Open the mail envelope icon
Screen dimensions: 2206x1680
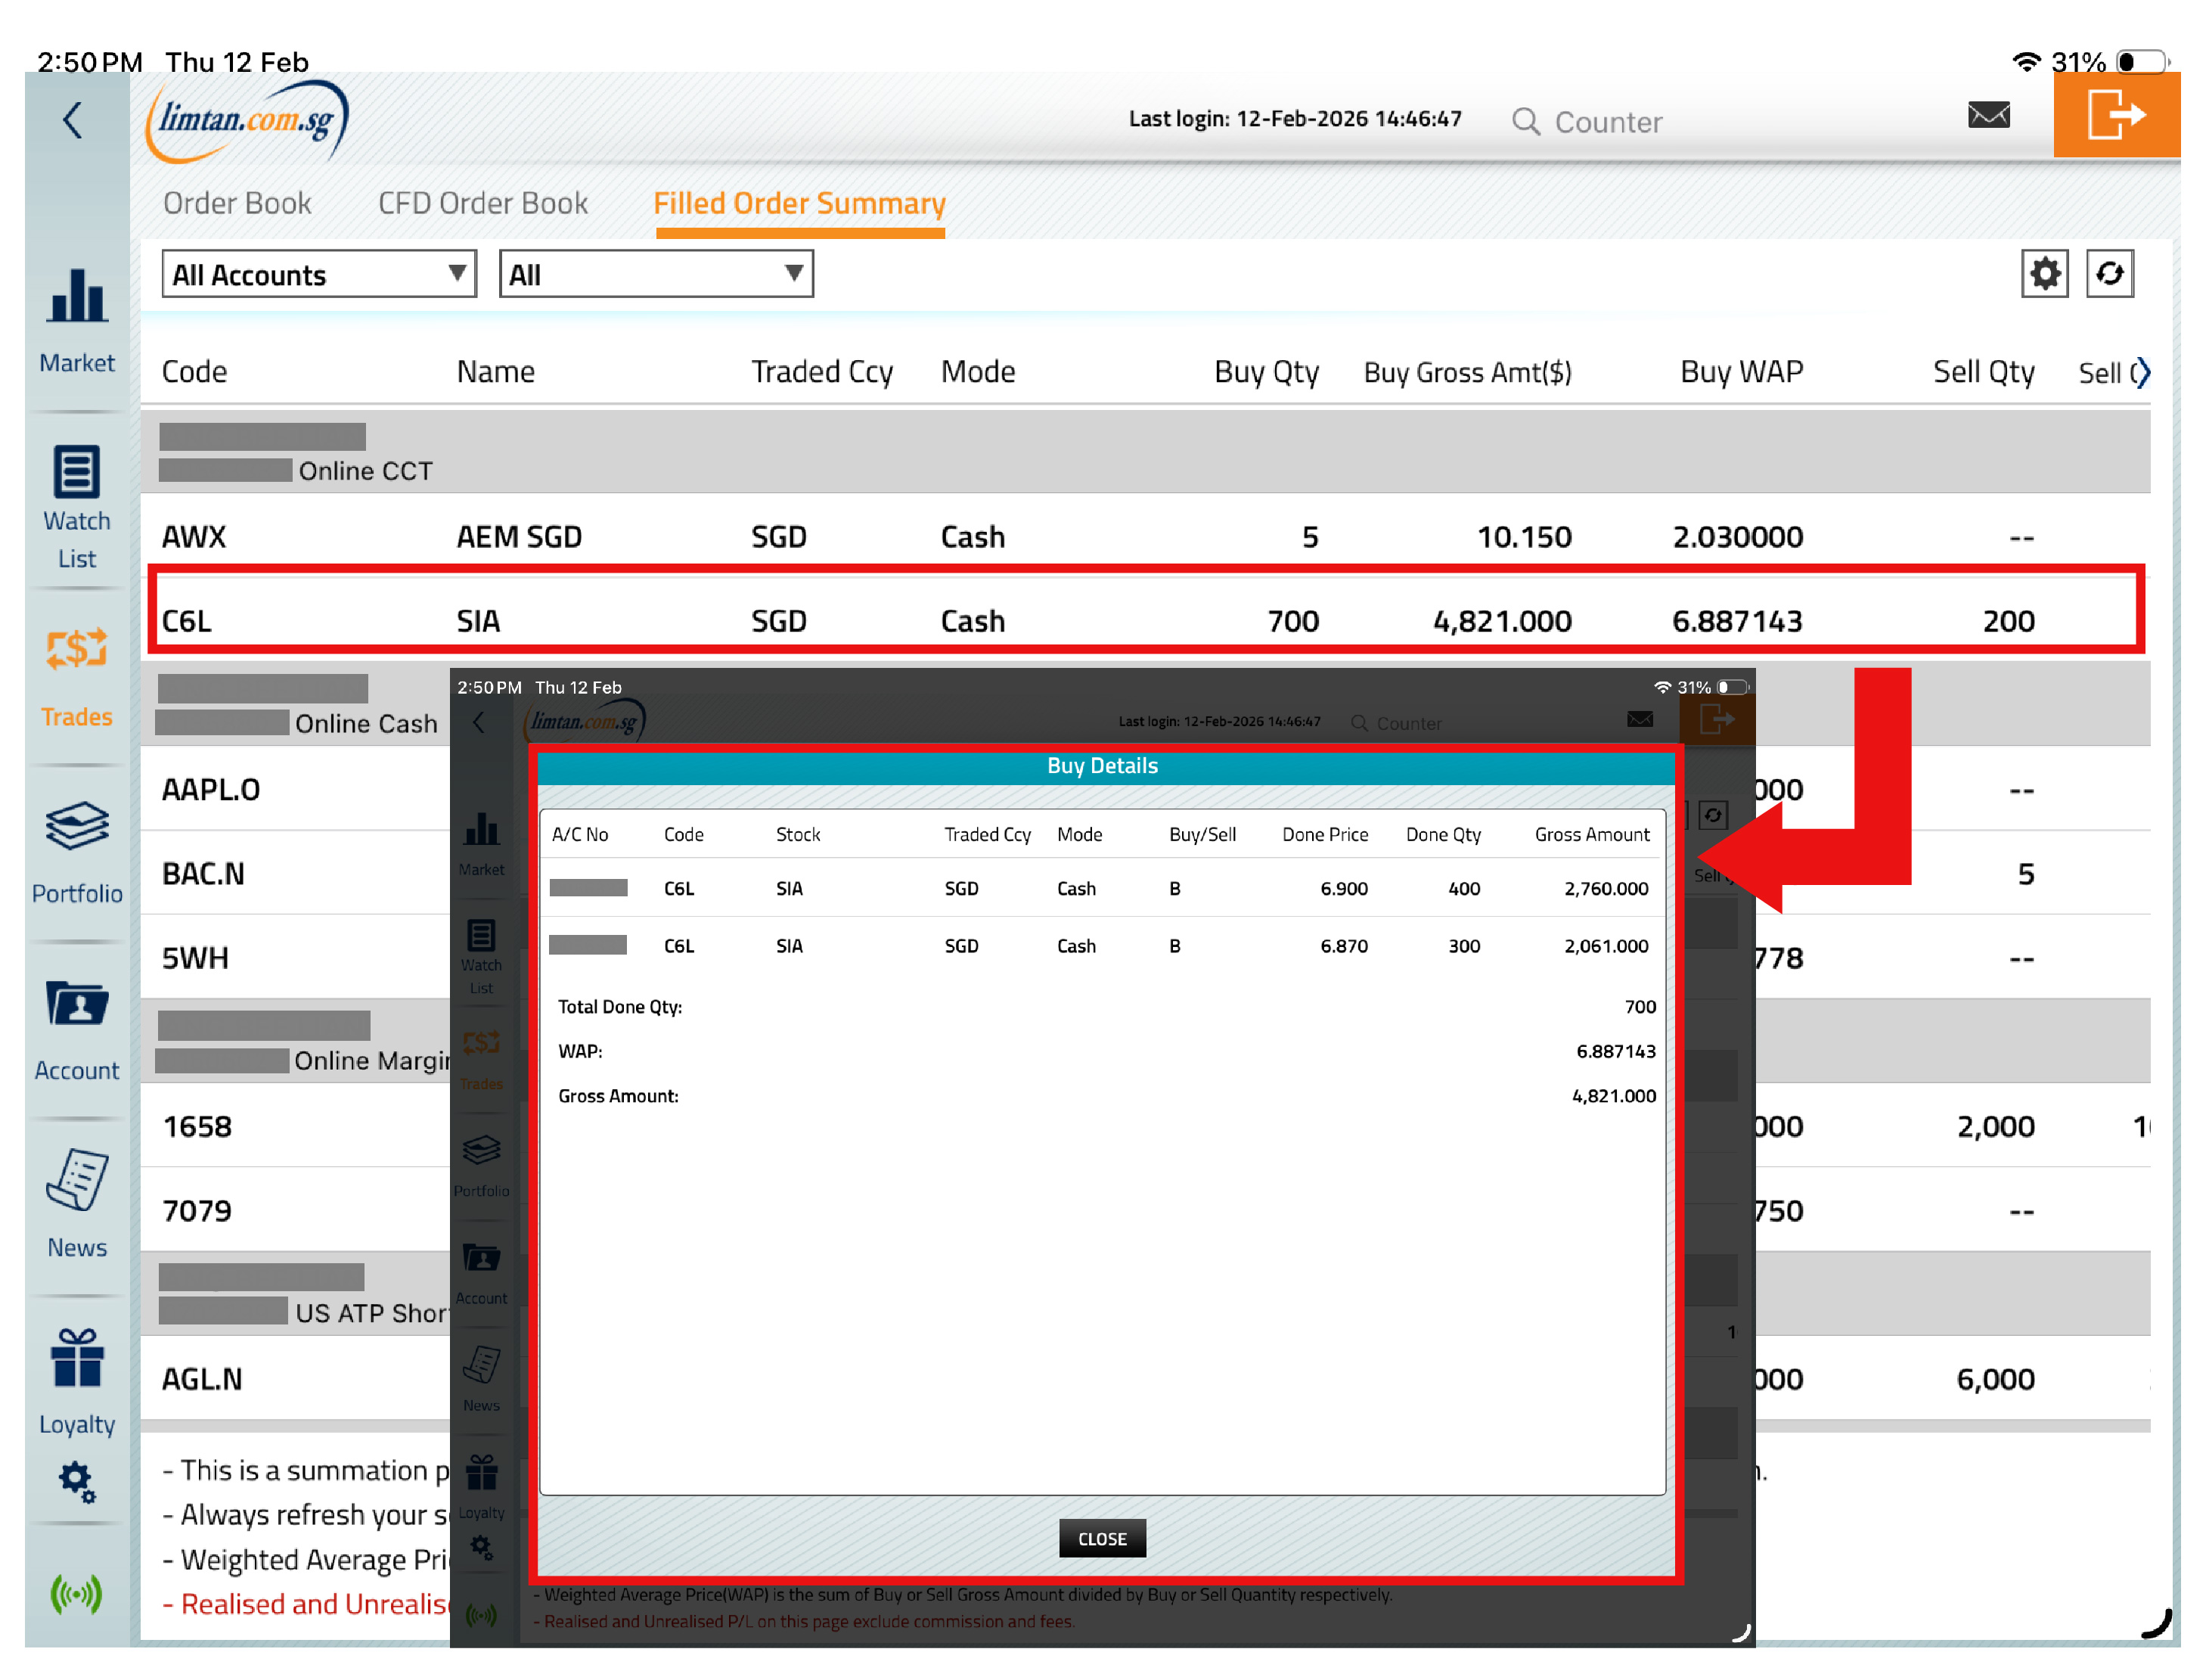click(1987, 115)
